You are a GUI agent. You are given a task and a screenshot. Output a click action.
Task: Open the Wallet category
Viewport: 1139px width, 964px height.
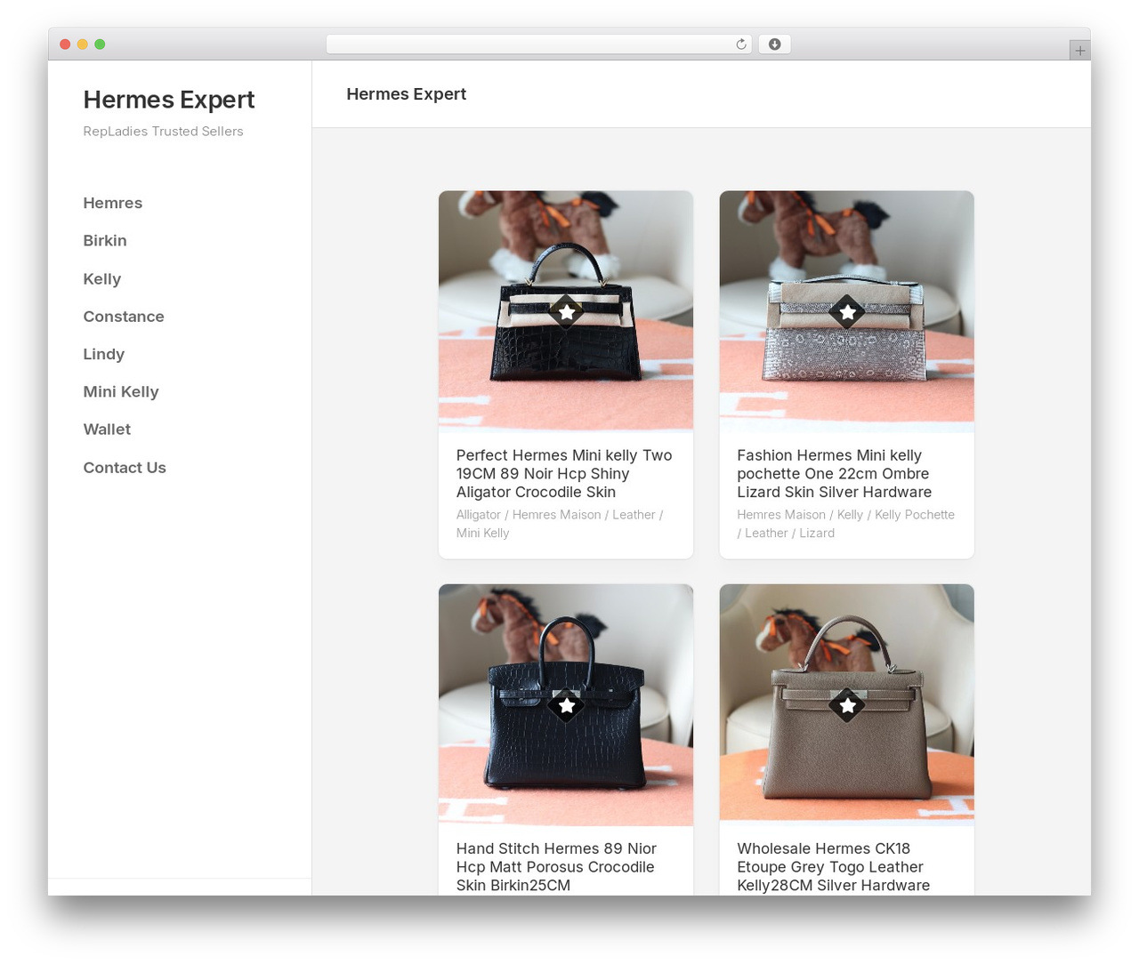107,429
